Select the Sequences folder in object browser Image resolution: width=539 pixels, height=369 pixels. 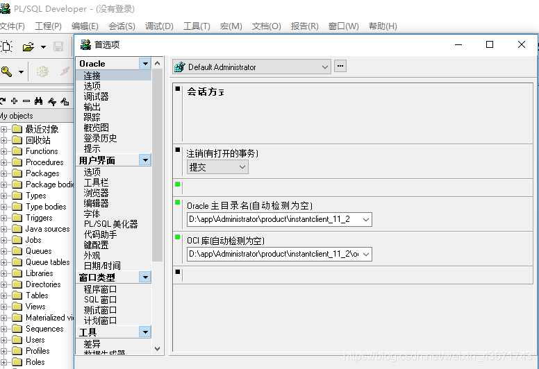coord(44,329)
